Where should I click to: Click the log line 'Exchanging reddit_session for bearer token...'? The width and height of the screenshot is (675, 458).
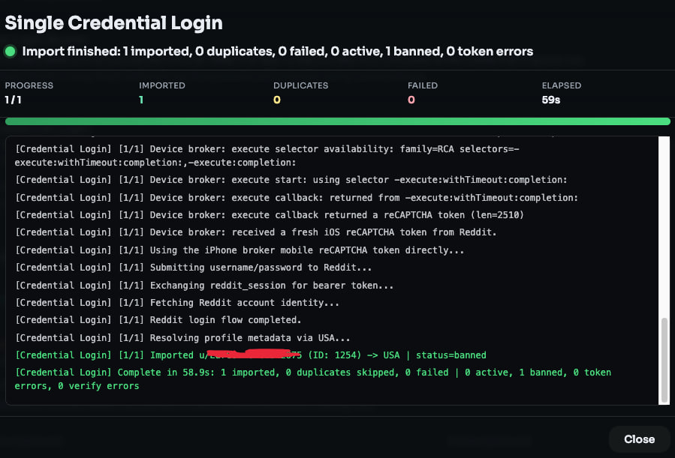(204, 286)
